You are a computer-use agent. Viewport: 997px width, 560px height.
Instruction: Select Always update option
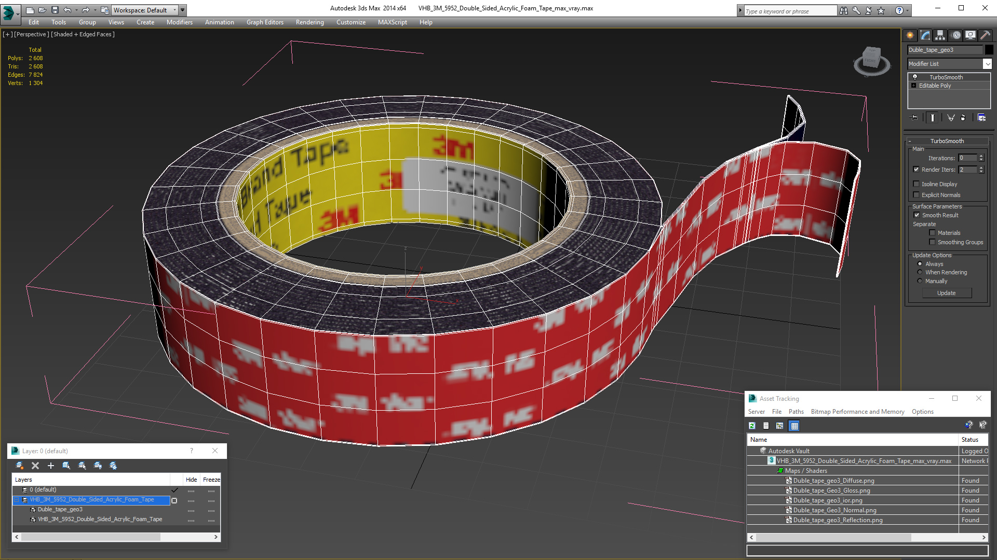click(x=920, y=264)
